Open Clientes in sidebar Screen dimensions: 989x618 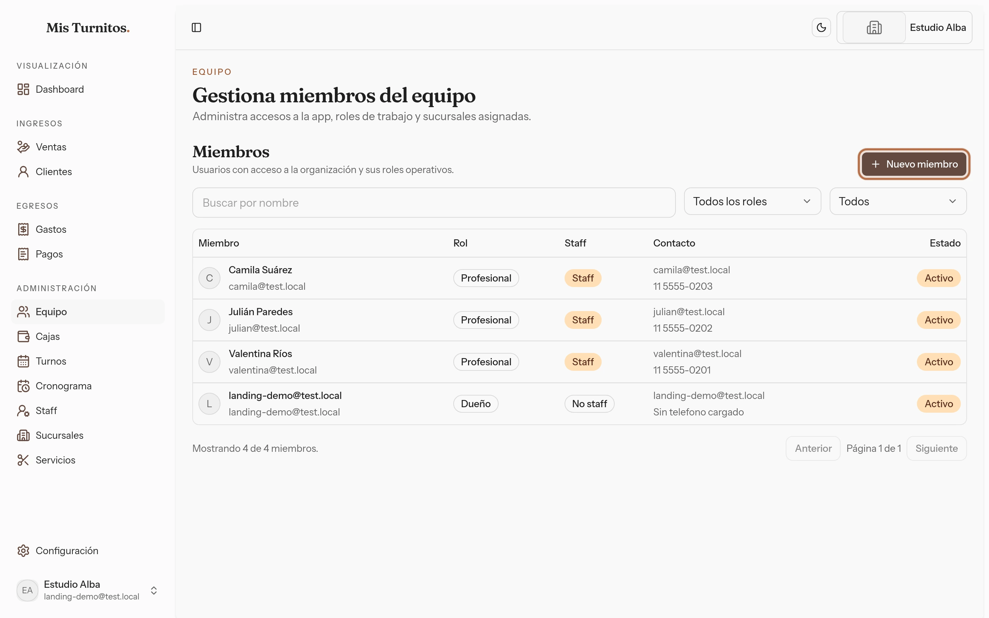(x=88, y=172)
